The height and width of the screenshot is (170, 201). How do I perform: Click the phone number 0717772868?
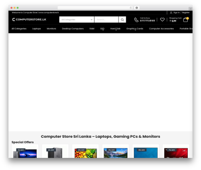(148, 20)
